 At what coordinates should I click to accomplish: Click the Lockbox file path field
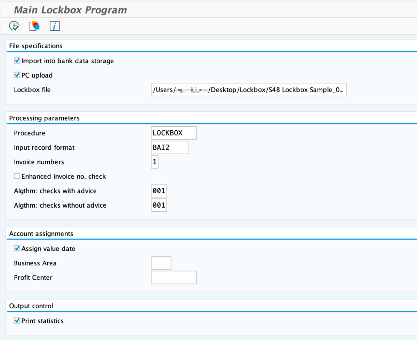[249, 90]
